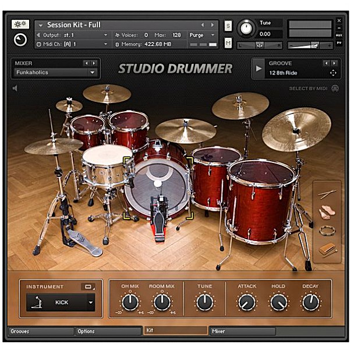Select next groove arrow

(334, 63)
